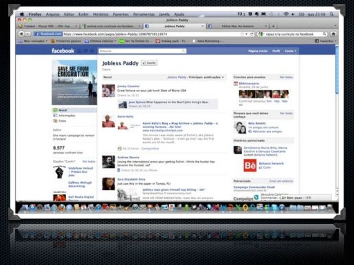Click the Vodafone Ireland fist icon
Viewport: 354px width, 265px height.
(x=59, y=172)
